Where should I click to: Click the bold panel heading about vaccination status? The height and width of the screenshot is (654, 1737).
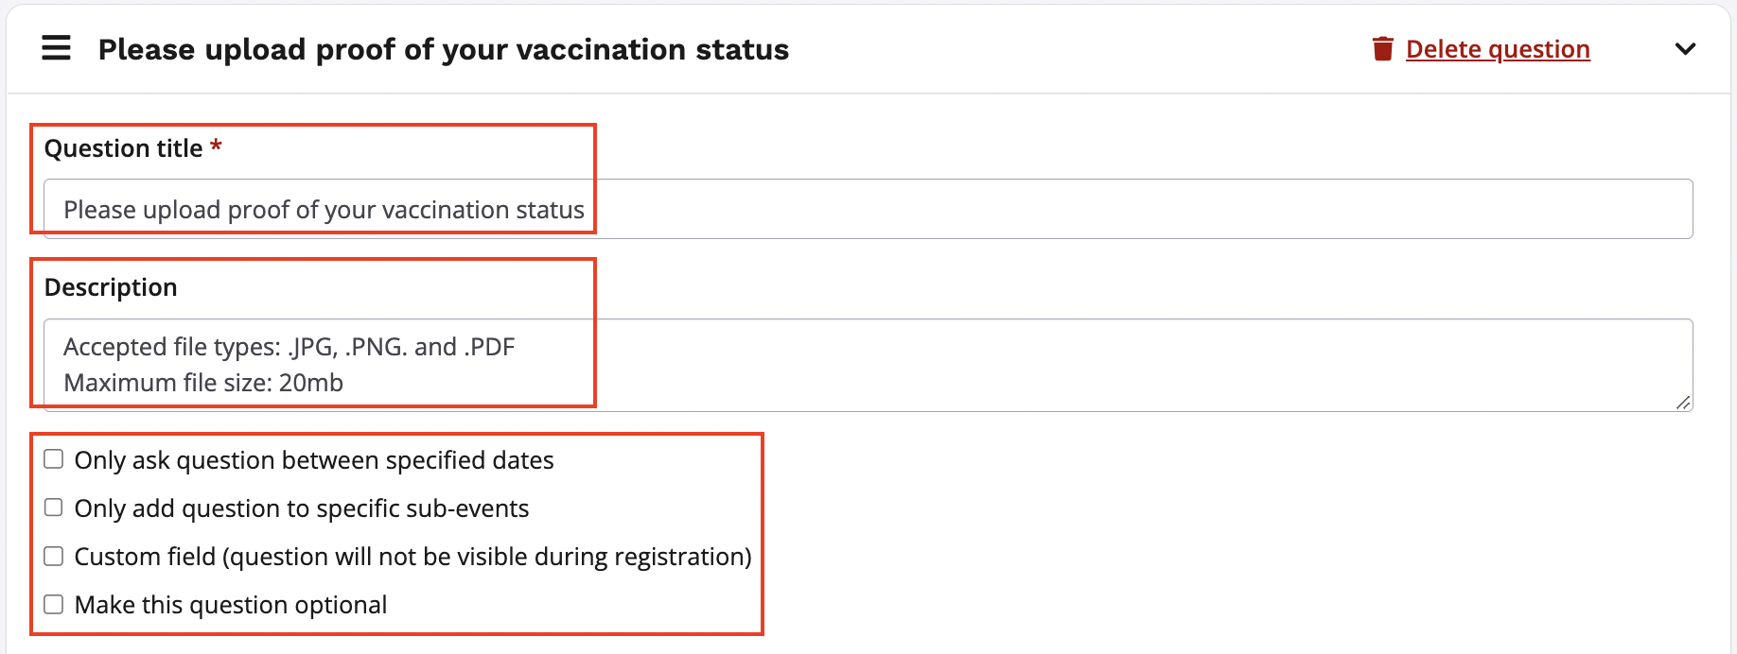tap(443, 49)
